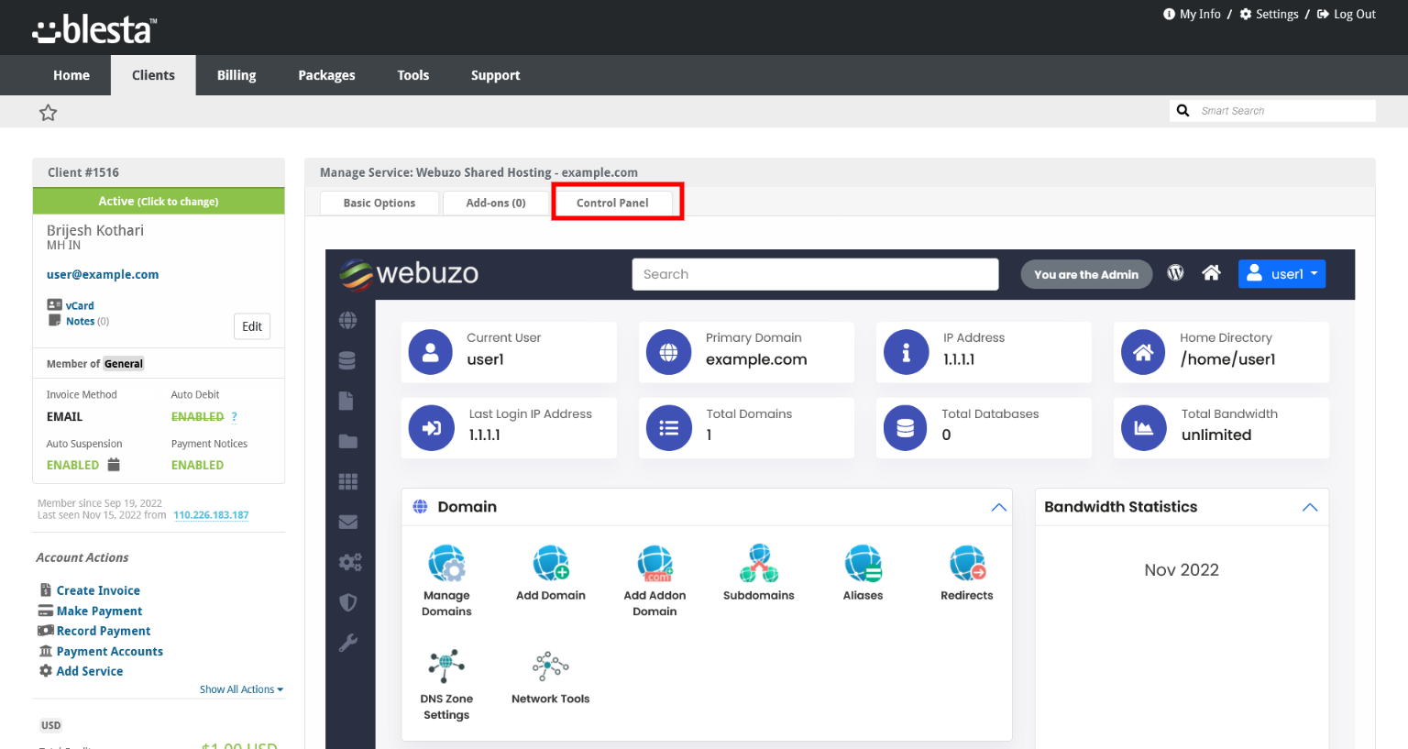
Task: Toggle Auto Debit ENABLED setting
Action: coord(197,417)
